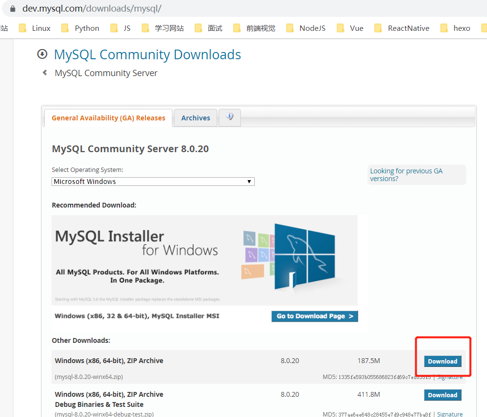
Task: Click the MySQL Community Downloads heading link
Action: tap(147, 54)
